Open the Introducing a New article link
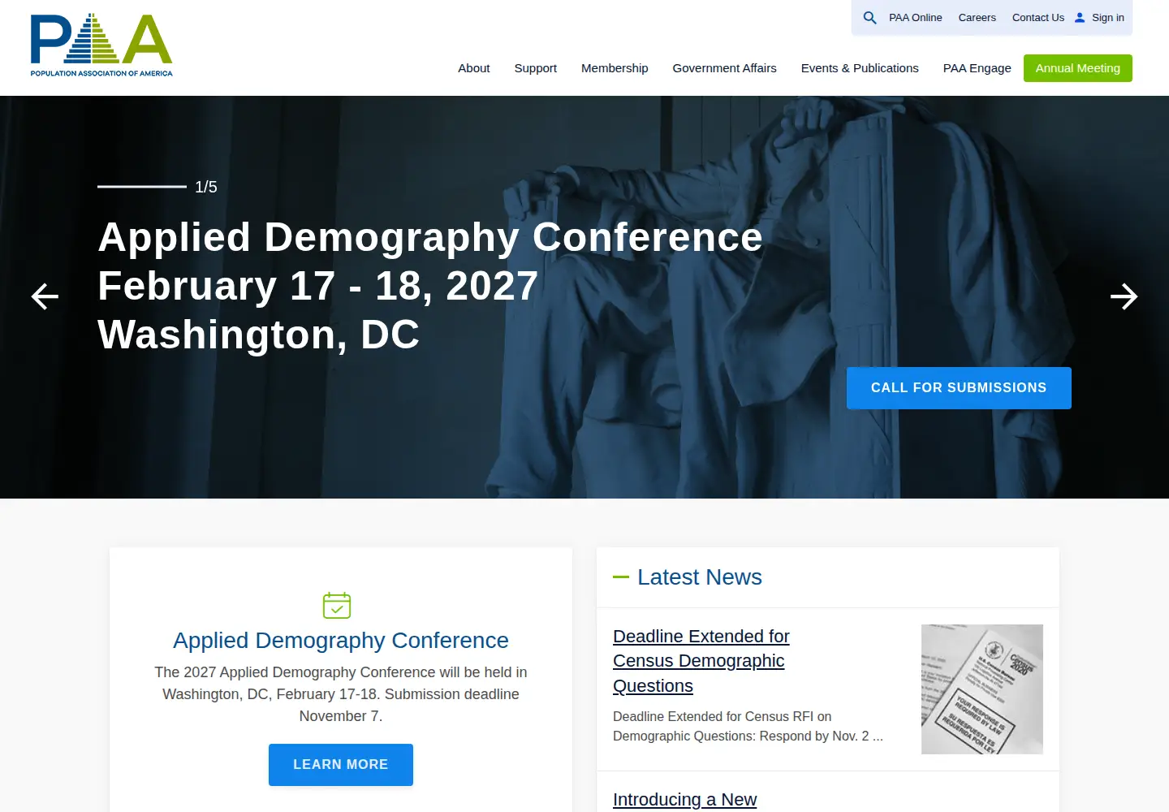Viewport: 1169px width, 812px height. (684, 800)
